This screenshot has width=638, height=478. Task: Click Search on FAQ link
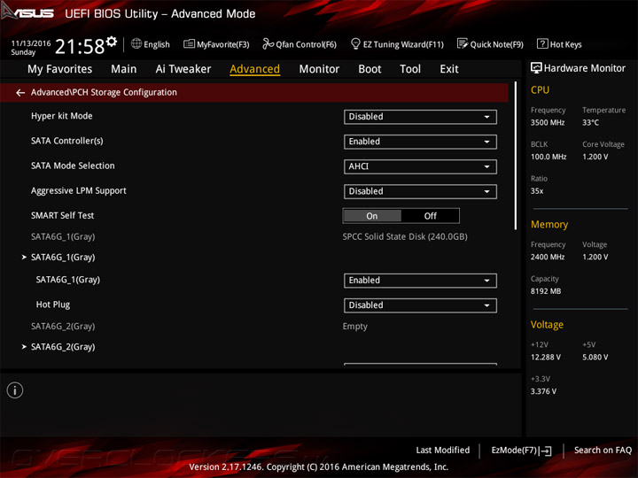click(x=603, y=451)
